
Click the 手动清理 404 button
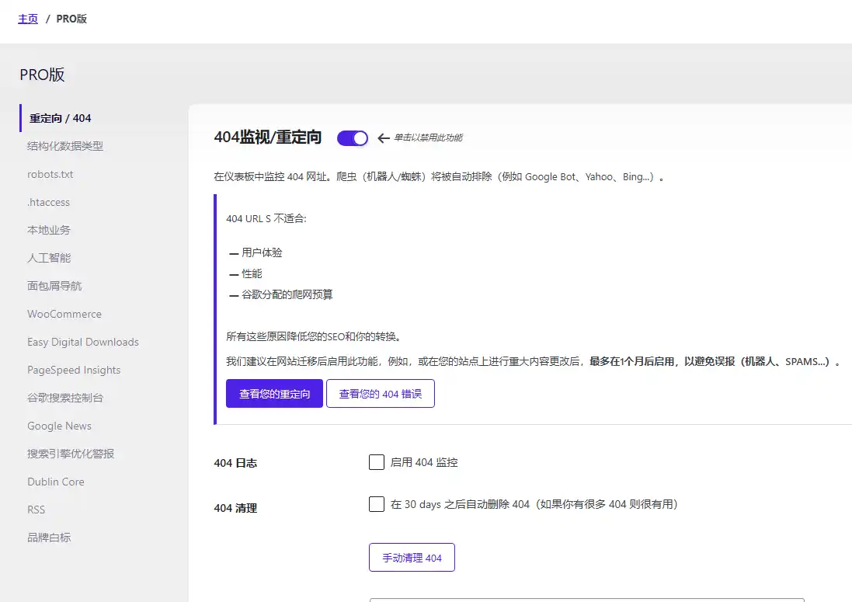click(x=412, y=557)
